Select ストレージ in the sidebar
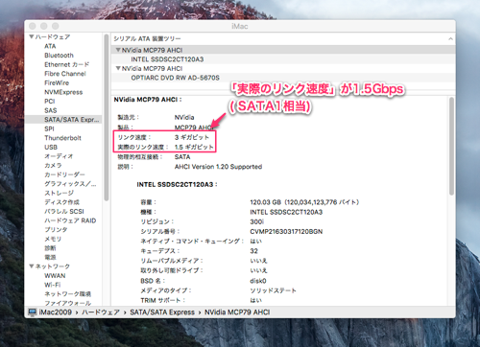 (59, 193)
